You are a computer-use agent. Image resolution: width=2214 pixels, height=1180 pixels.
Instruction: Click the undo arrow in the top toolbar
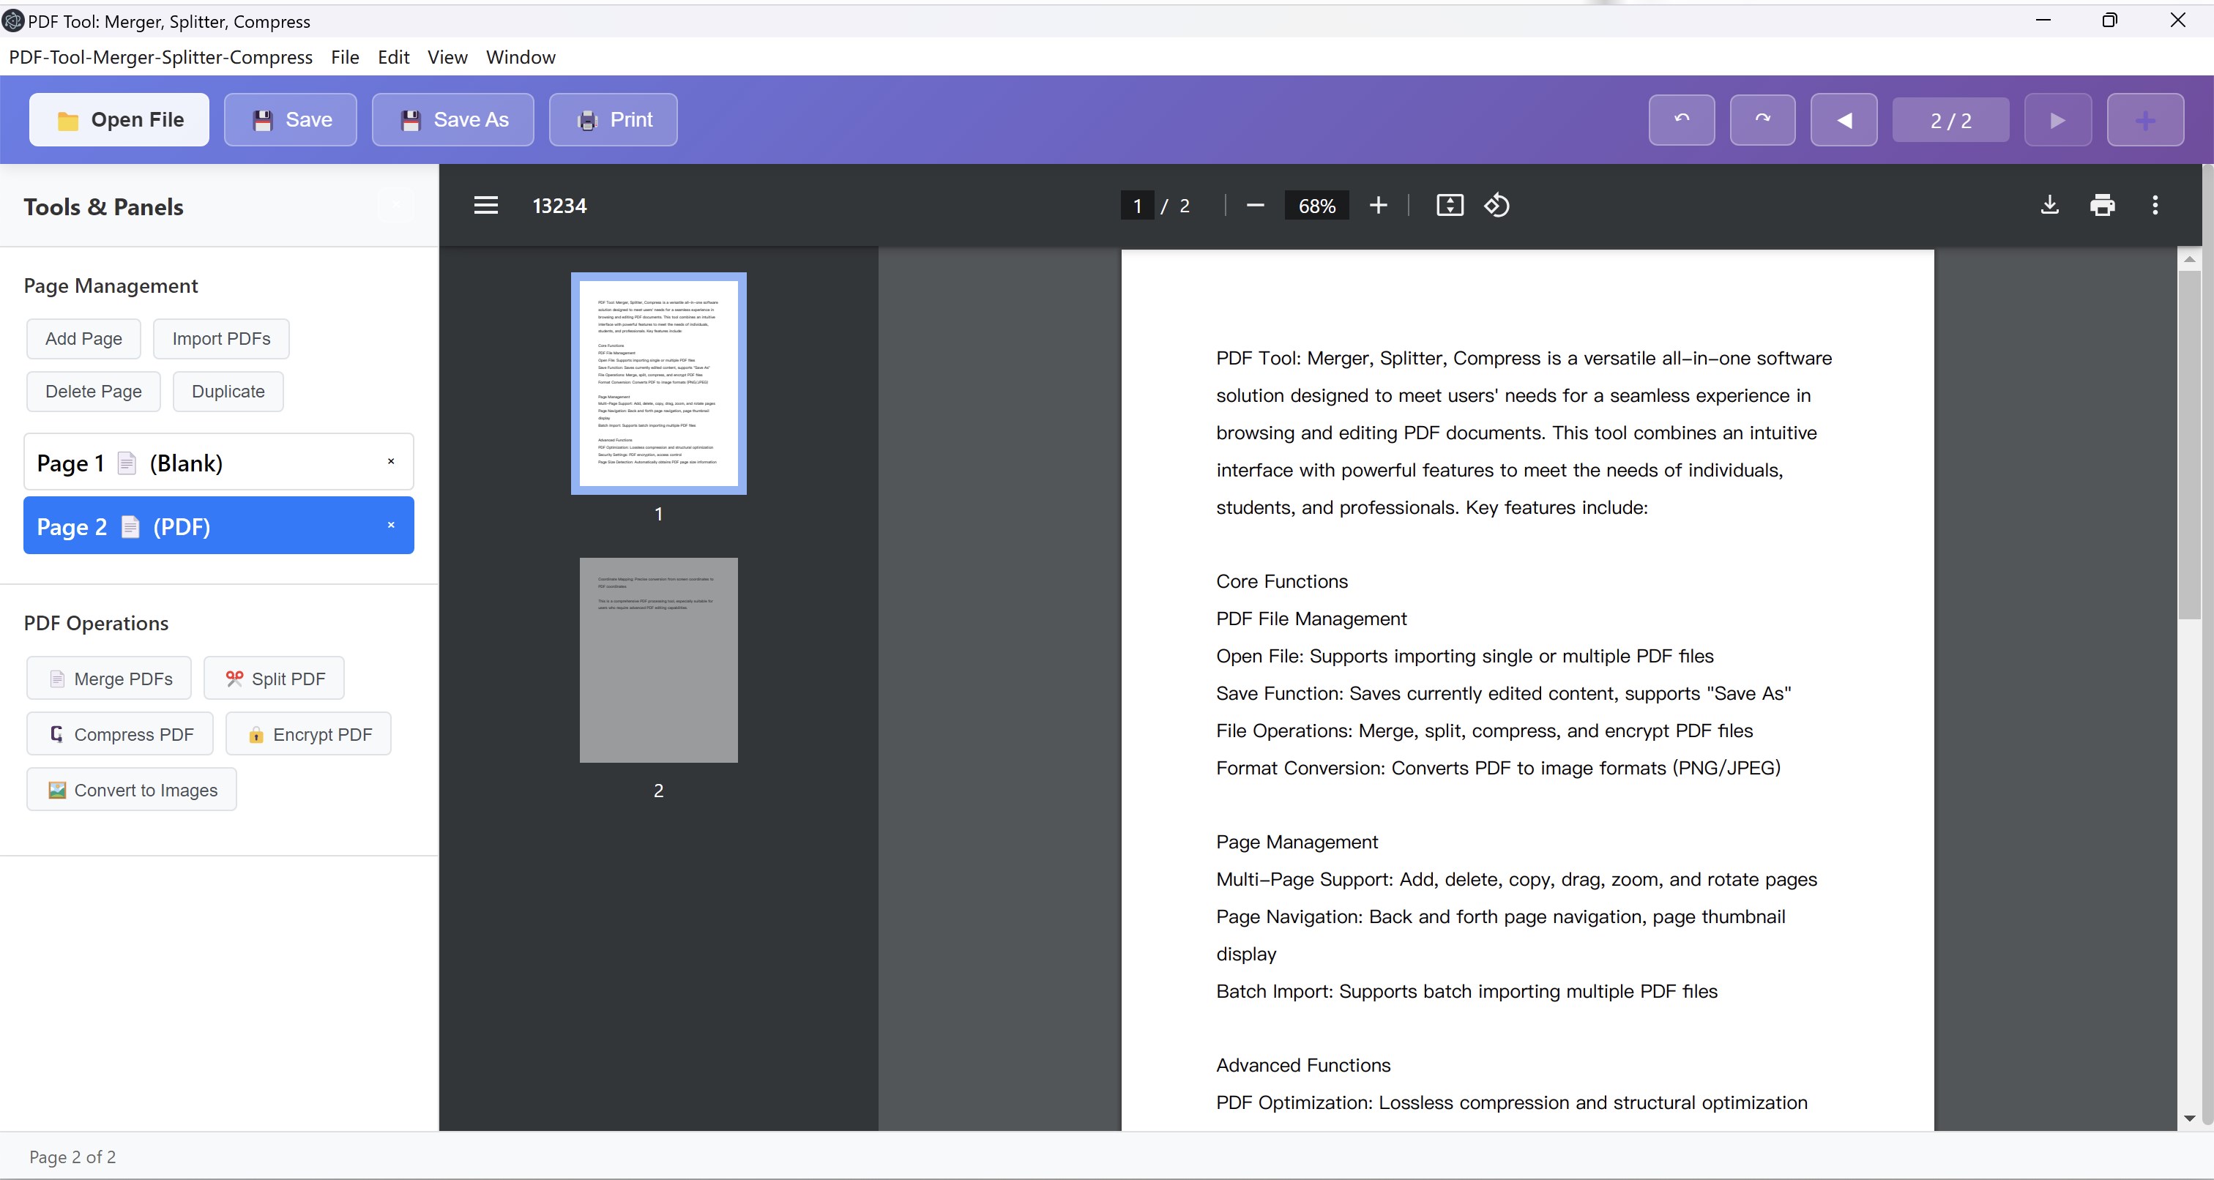[1681, 119]
